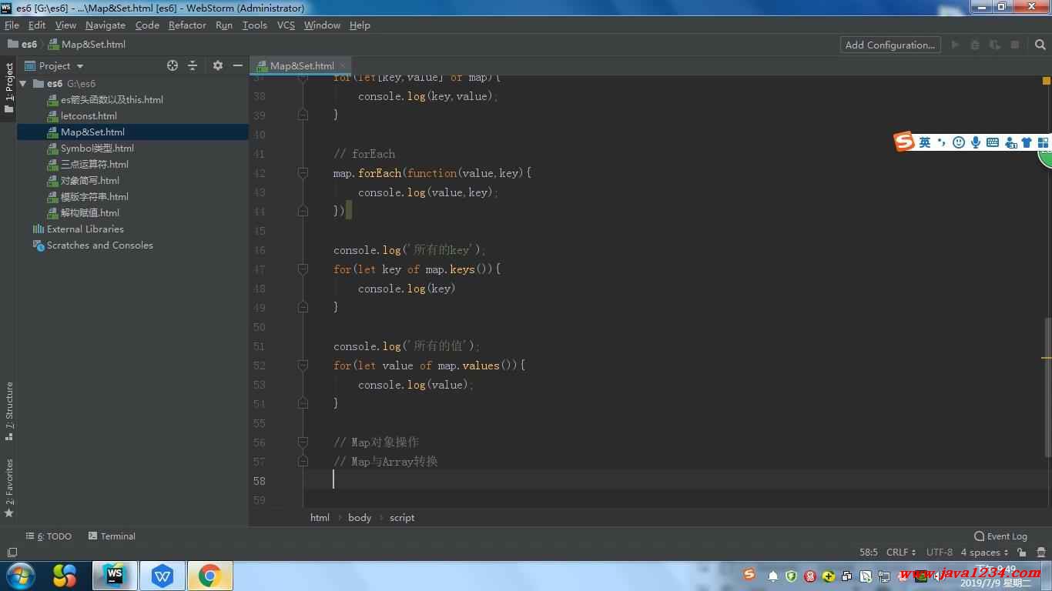Open the WPS taskbar icon
Image resolution: width=1052 pixels, height=591 pixels.
click(162, 576)
